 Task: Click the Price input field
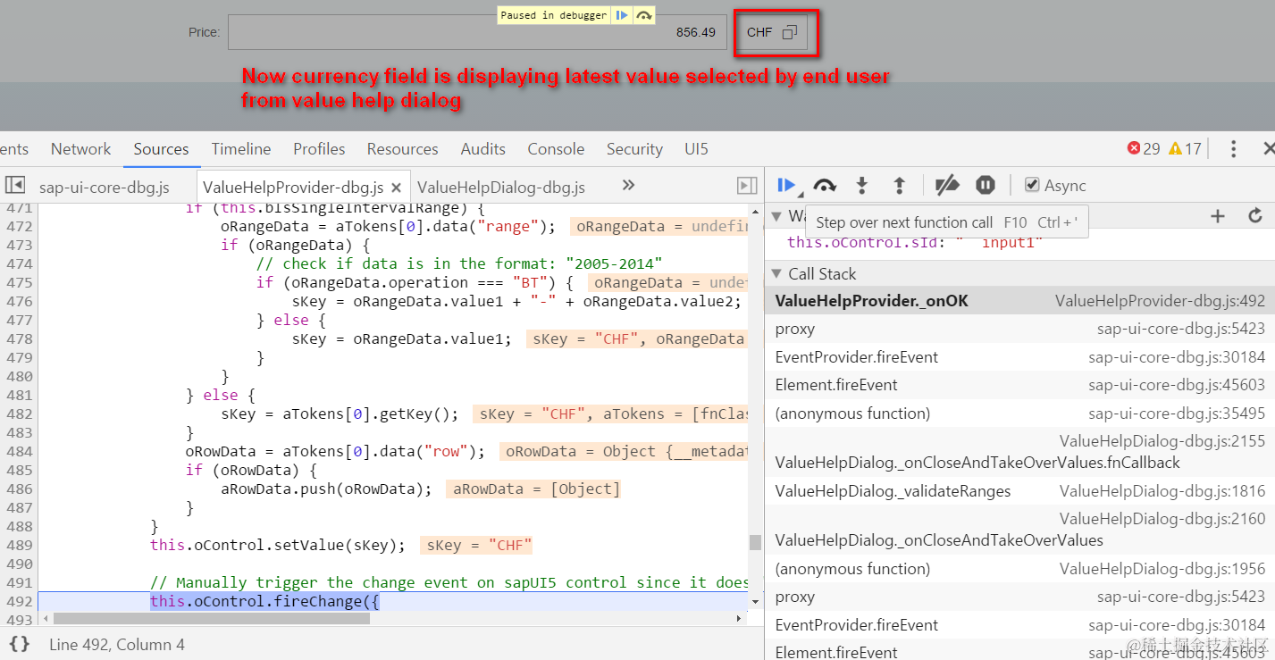tap(477, 32)
